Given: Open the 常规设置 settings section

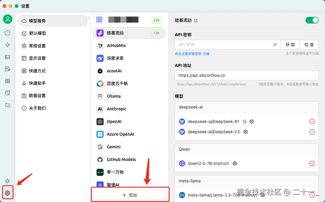Looking at the screenshot, I should tap(53, 46).
